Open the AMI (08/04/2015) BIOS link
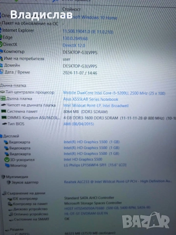The height and width of the screenshot is (235, 176). coord(79,124)
